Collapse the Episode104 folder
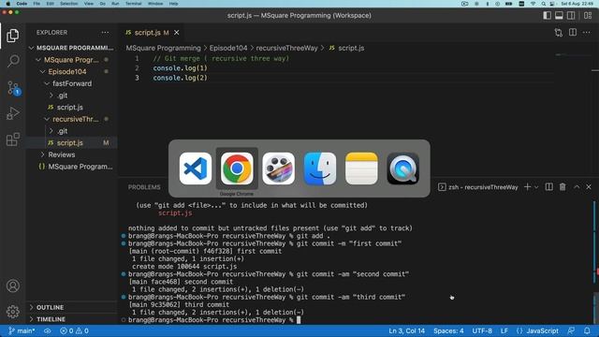 pos(71,71)
